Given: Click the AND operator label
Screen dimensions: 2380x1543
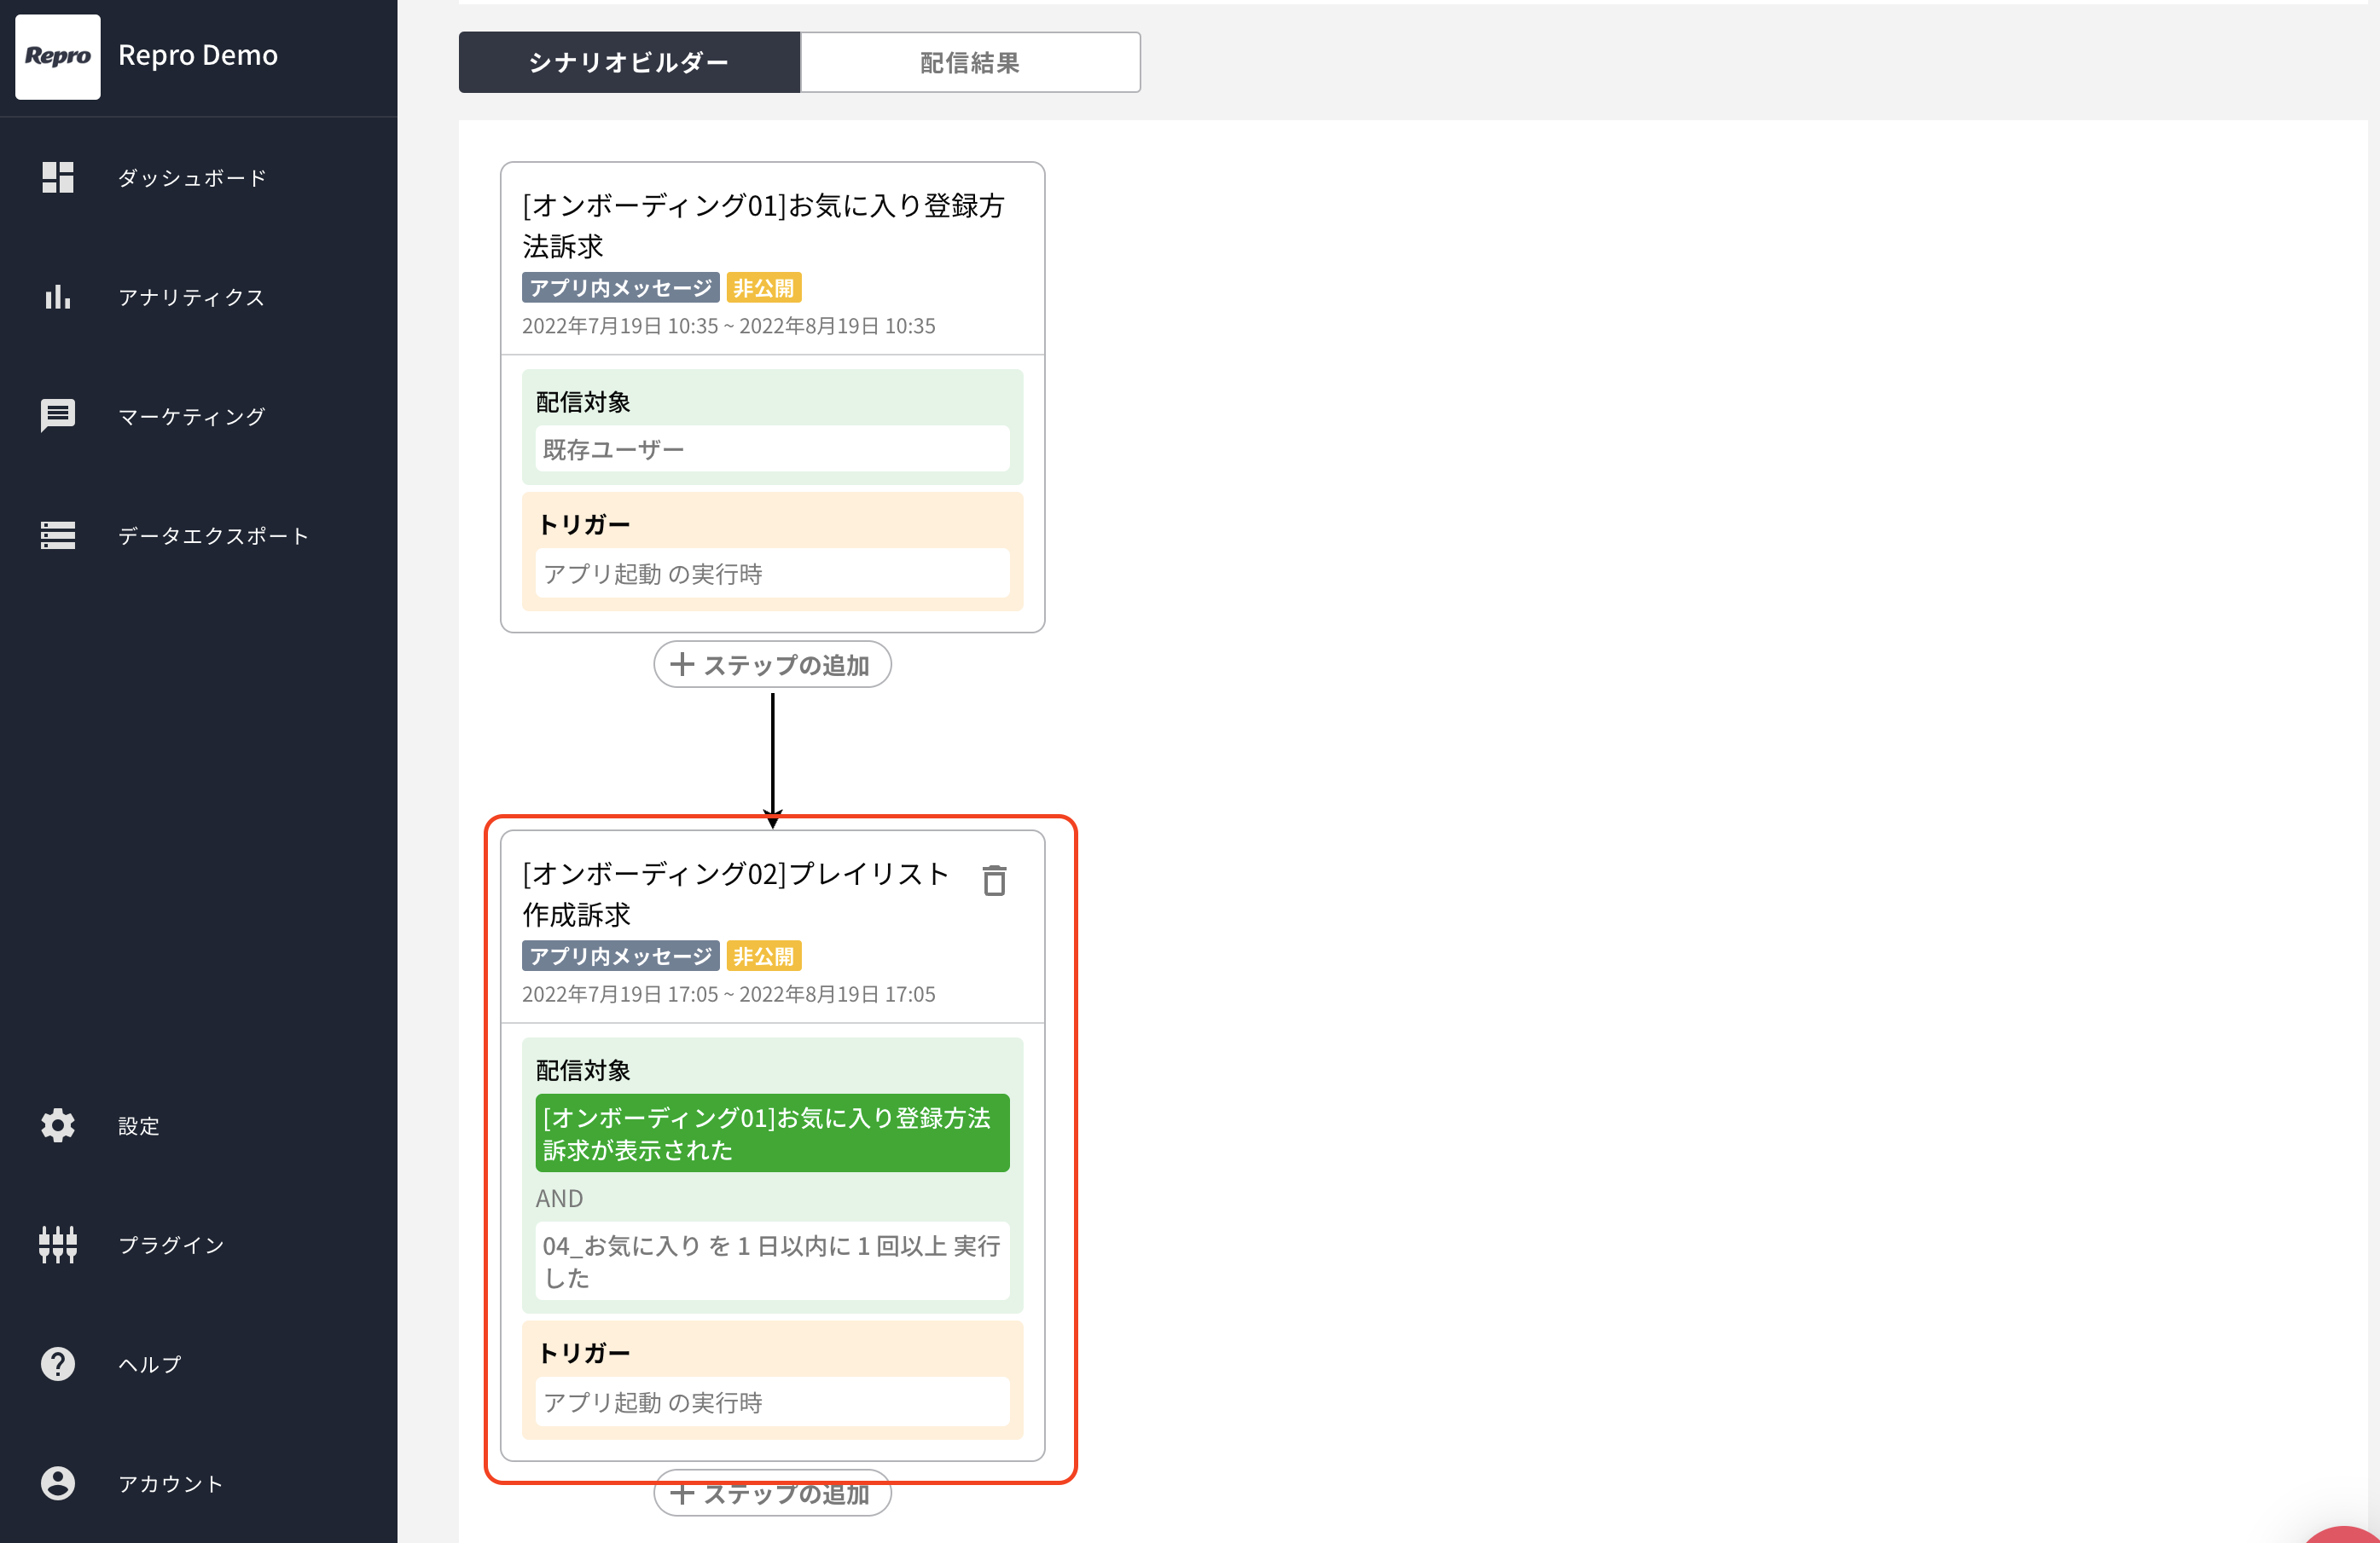Looking at the screenshot, I should point(559,1199).
